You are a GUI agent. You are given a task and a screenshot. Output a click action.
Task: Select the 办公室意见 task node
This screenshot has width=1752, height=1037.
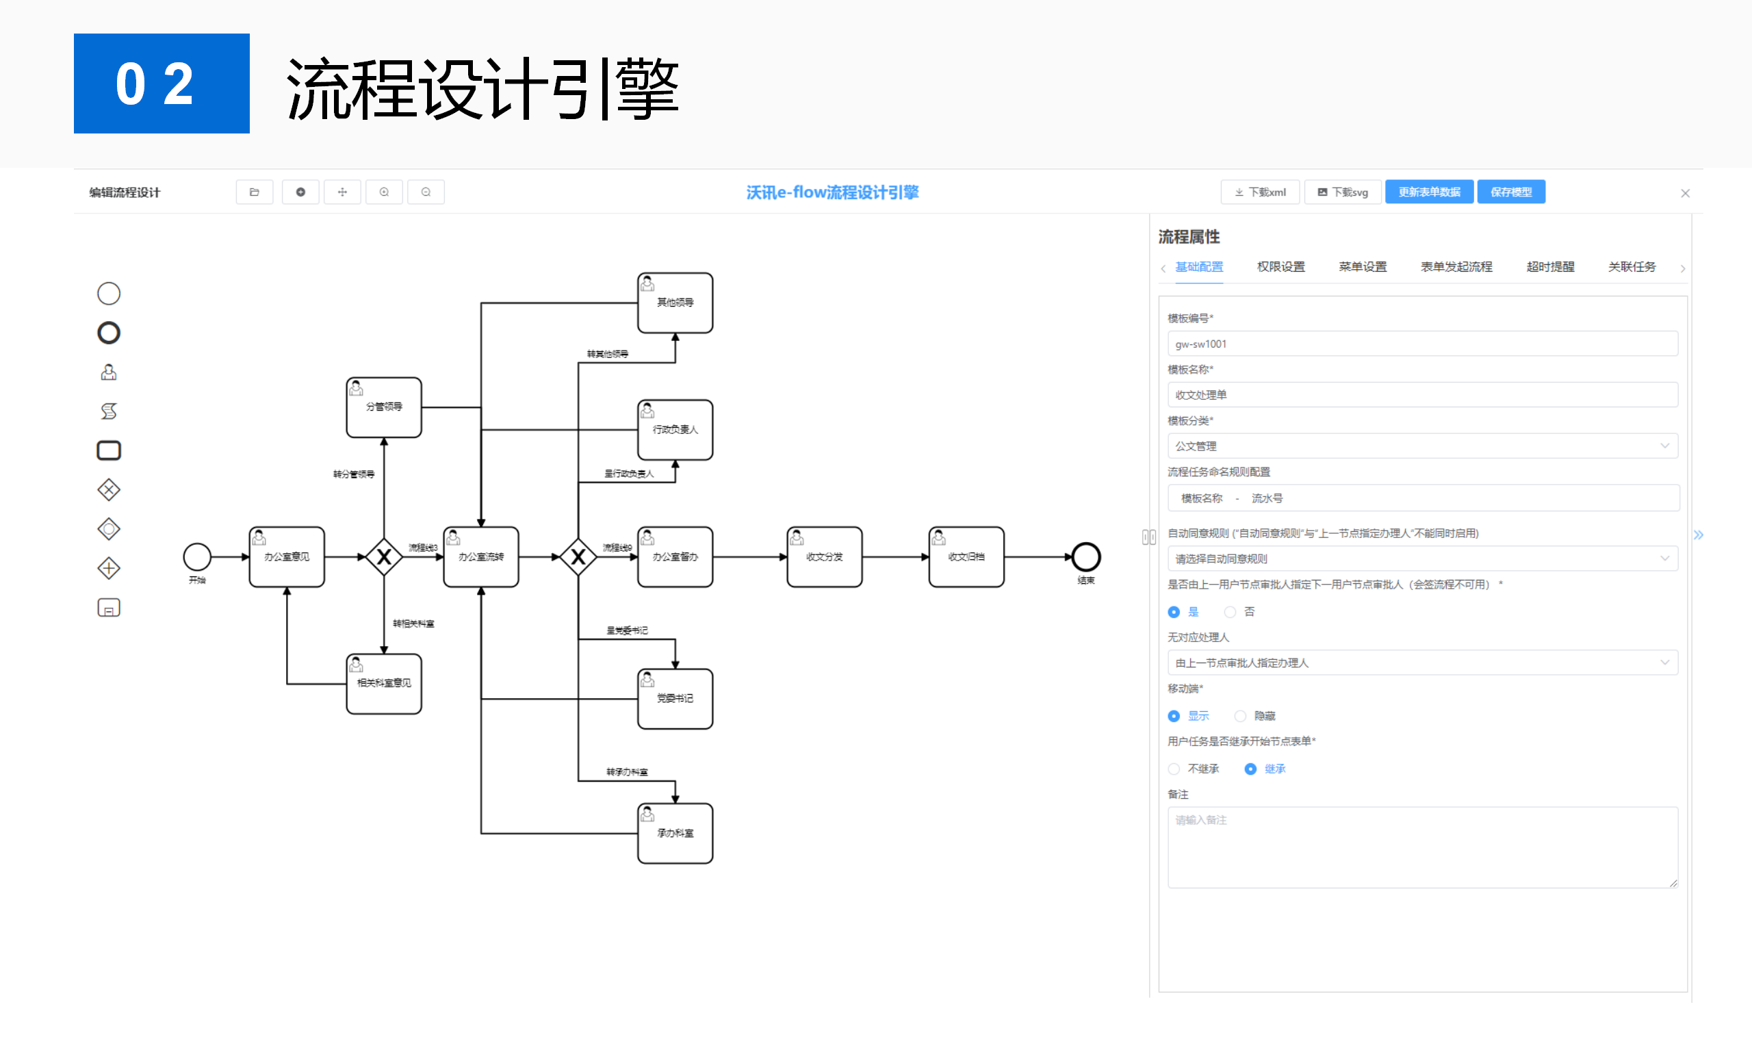287,557
